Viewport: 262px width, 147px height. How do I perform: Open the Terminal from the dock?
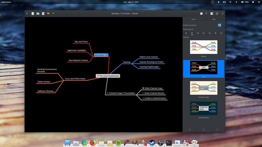[169, 143]
